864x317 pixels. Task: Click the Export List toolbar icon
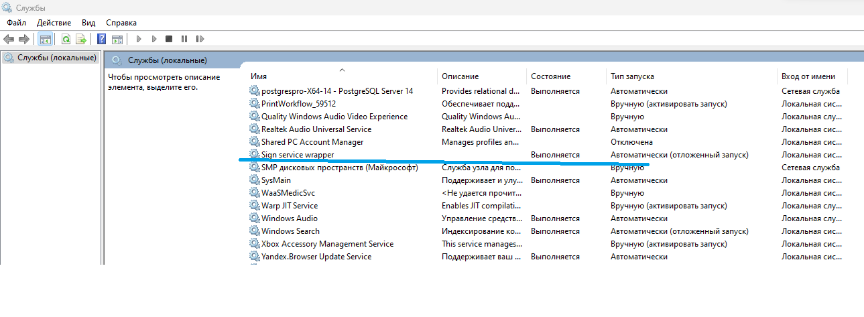pyautogui.click(x=81, y=40)
